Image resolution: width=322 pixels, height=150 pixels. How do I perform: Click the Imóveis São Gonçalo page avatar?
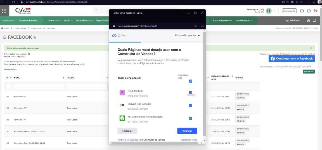coord(122,105)
